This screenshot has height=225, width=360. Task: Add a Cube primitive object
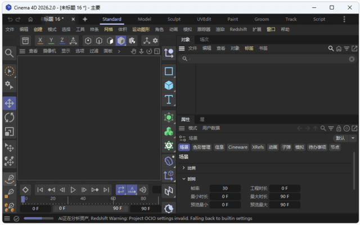[169, 85]
